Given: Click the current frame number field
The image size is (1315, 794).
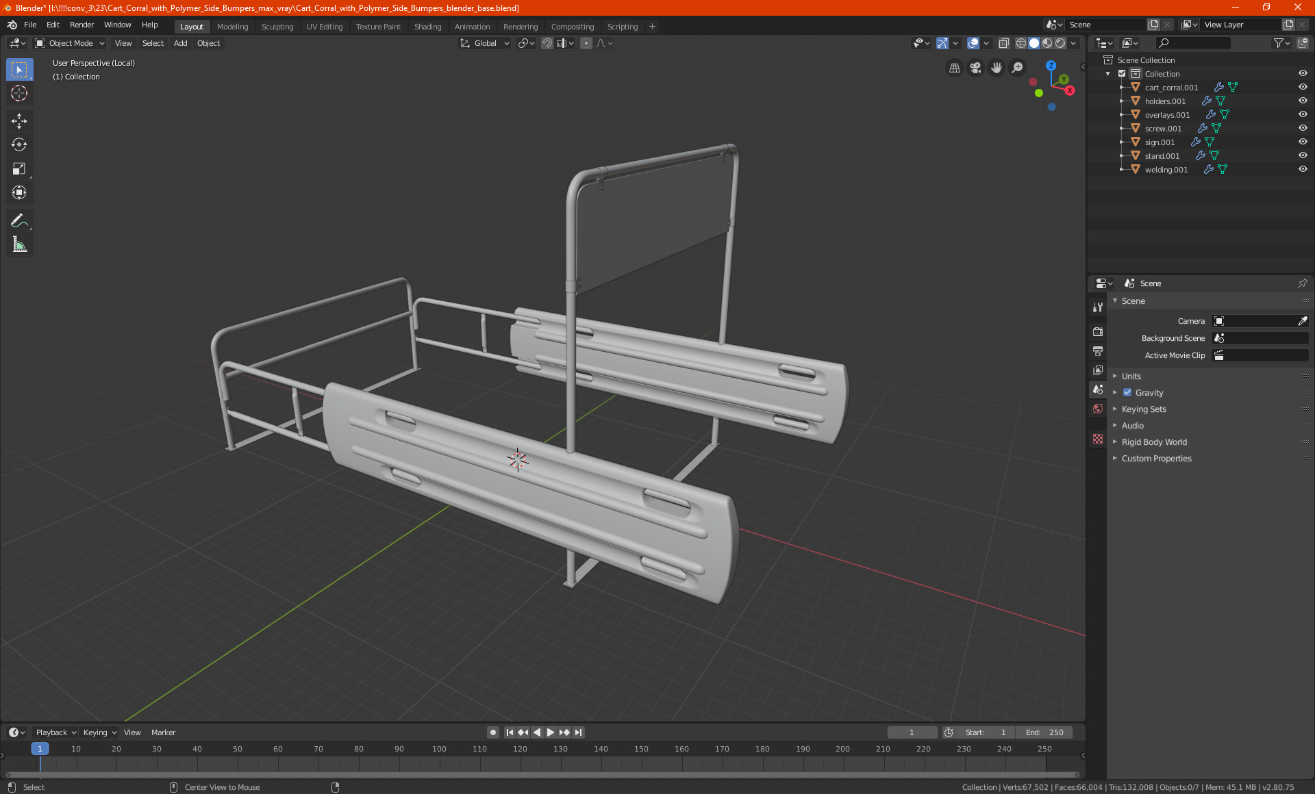Looking at the screenshot, I should (912, 732).
